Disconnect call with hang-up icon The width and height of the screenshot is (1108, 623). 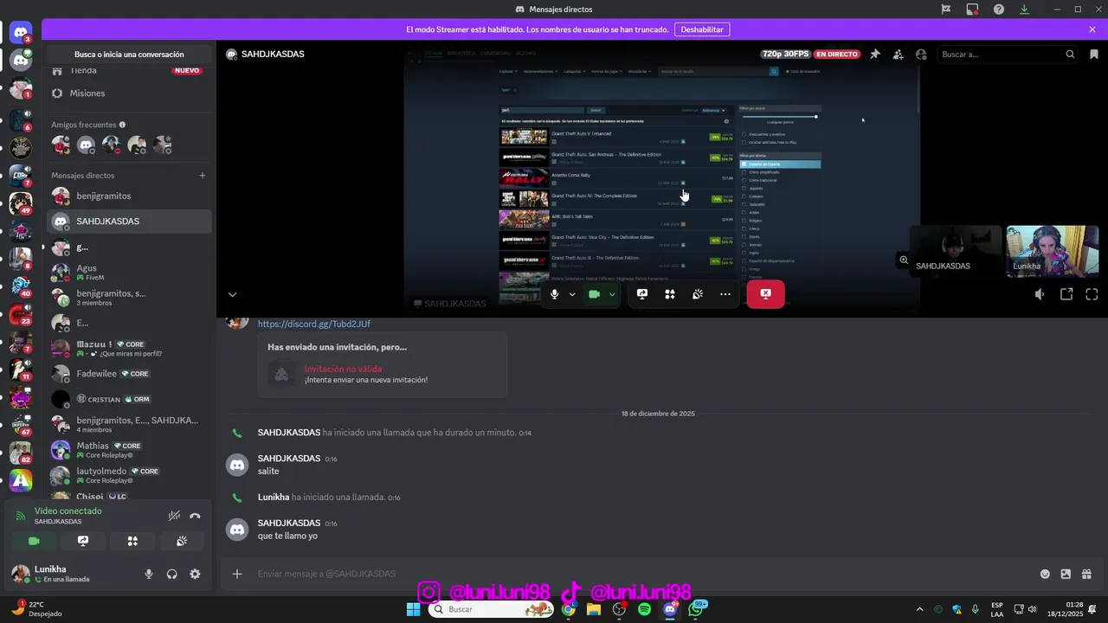pyautogui.click(x=196, y=516)
